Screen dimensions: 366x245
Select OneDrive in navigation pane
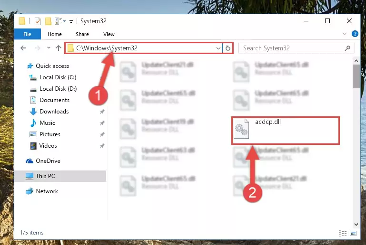[x=48, y=161]
